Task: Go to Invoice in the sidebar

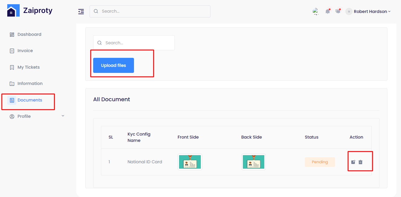Action: (25, 51)
